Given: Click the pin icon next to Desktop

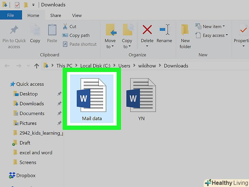Looking at the screenshot, I should click(60, 93).
